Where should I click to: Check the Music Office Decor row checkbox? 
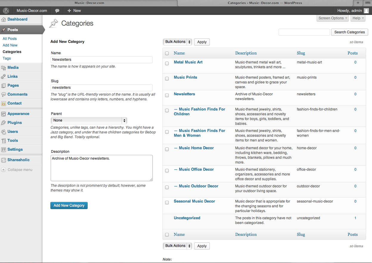167,171
